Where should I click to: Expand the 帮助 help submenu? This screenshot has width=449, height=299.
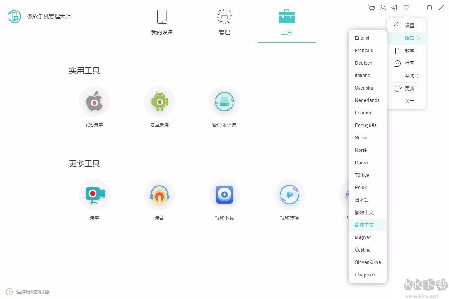coord(406,76)
